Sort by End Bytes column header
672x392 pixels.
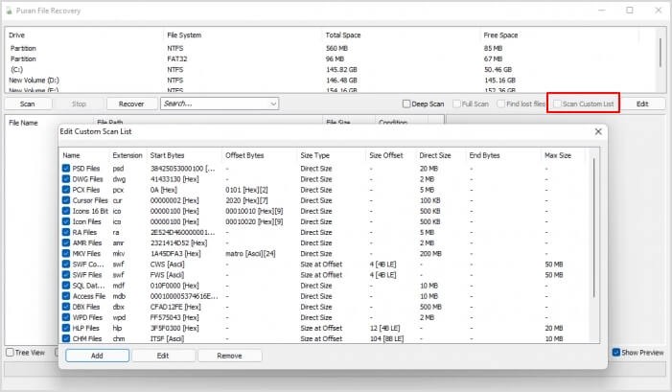pyautogui.click(x=484, y=155)
